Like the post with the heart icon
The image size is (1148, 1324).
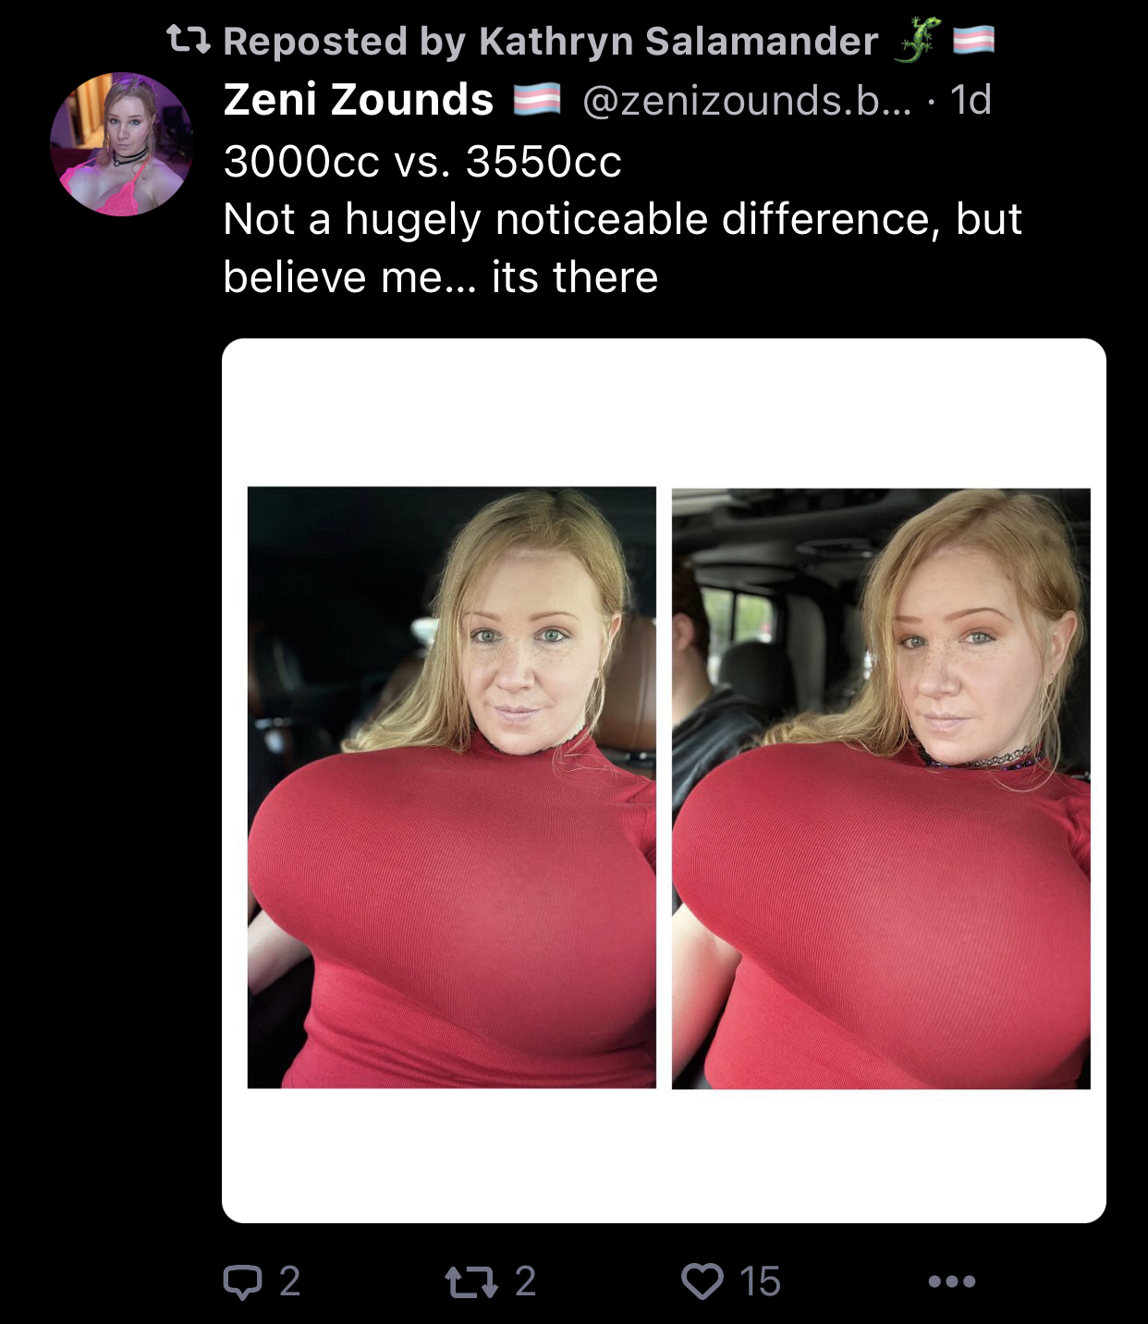[x=702, y=1281]
